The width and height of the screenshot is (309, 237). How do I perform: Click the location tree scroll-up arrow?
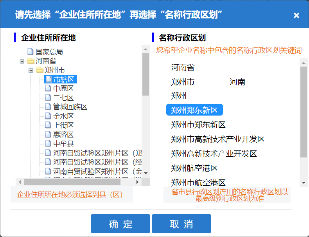pyautogui.click(x=146, y=49)
